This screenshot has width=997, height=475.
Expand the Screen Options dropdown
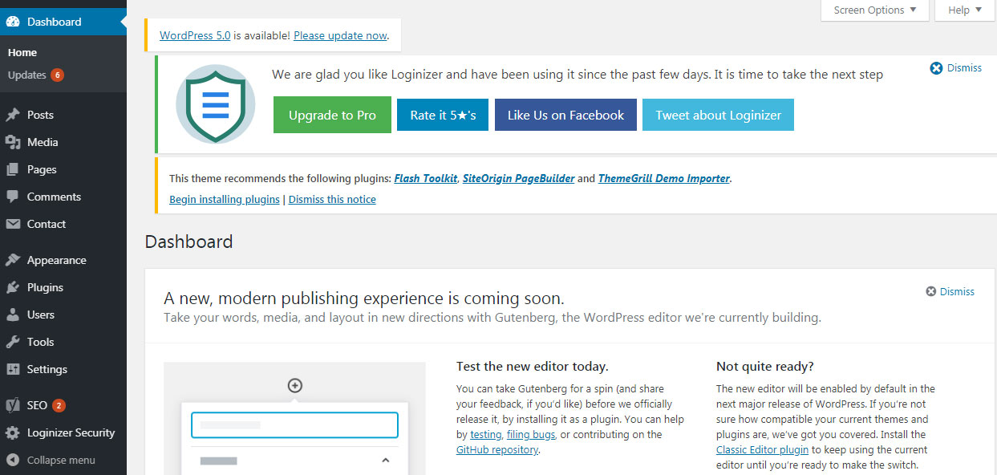tap(875, 10)
